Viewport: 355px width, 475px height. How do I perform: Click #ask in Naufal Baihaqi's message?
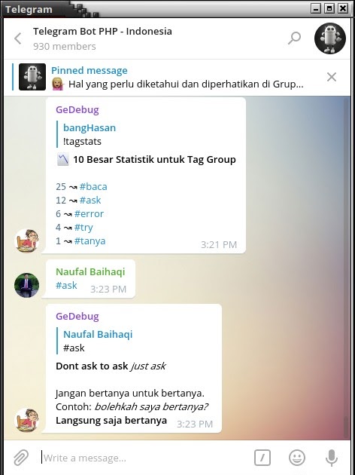click(66, 285)
